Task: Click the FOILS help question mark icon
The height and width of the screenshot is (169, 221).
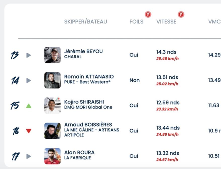Action: click(x=148, y=14)
